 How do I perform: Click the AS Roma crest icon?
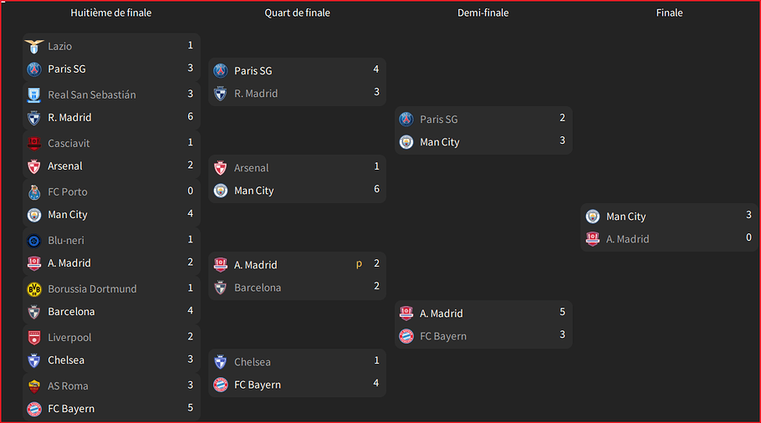[x=34, y=386]
